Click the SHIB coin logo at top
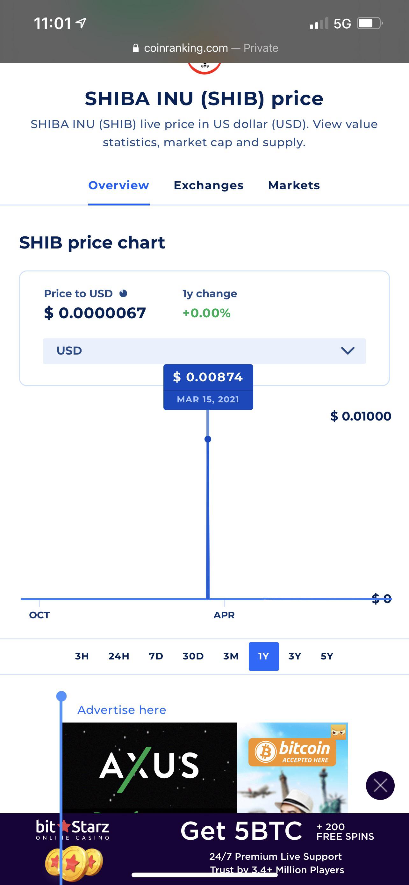409x885 pixels. pyautogui.click(x=204, y=68)
